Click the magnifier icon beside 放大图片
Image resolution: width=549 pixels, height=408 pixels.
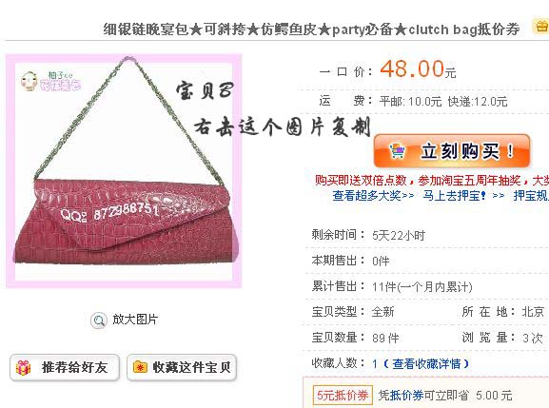99,321
